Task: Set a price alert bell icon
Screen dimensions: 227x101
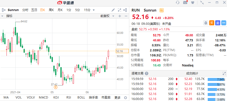Action: pos(205,23)
